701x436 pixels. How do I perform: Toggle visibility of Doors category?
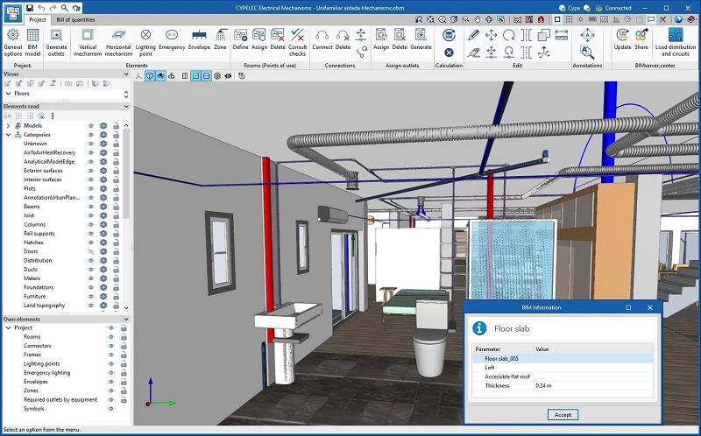tap(90, 251)
